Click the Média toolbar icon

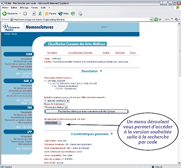[60, 13]
